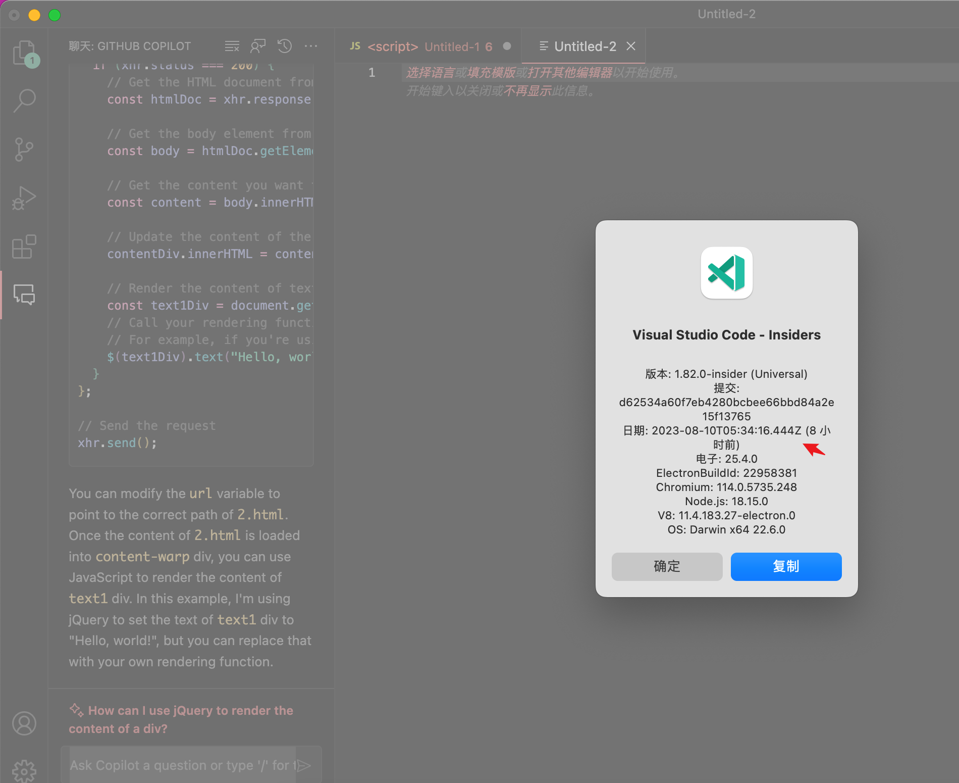This screenshot has height=783, width=959.
Task: Switch to the Untitled-2 tab
Action: pyautogui.click(x=584, y=46)
